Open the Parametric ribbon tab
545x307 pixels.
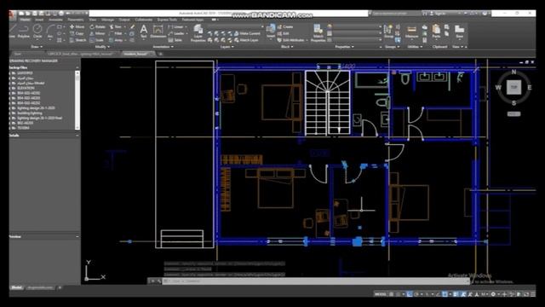pyautogui.click(x=76, y=20)
